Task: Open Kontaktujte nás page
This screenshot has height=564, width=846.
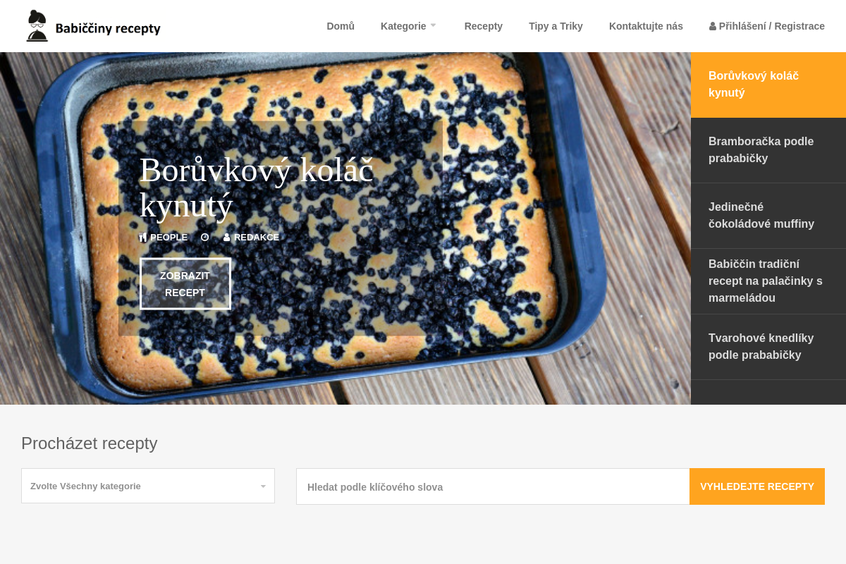Action: (646, 26)
